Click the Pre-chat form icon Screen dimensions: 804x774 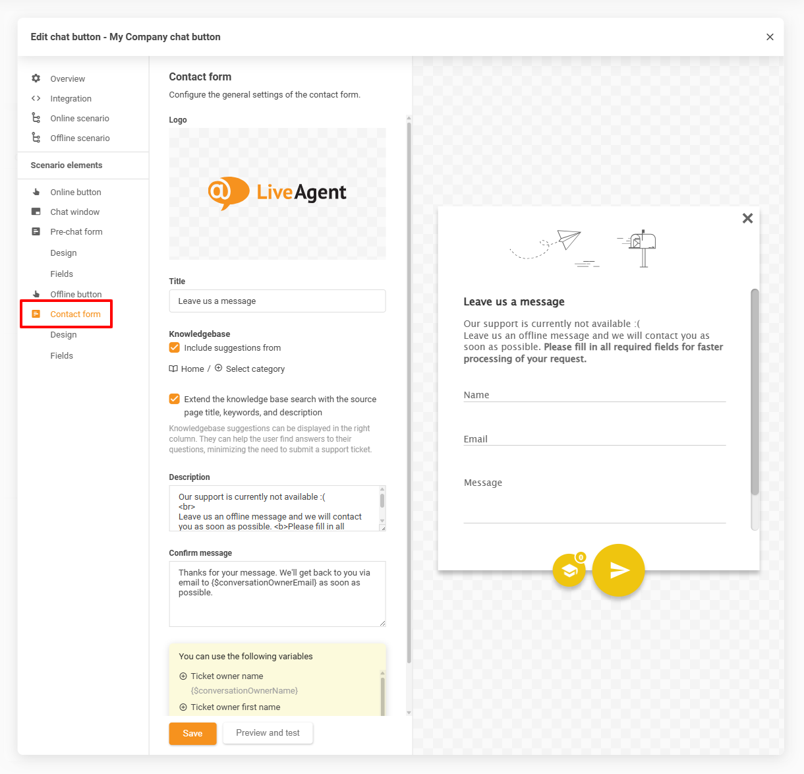coord(36,231)
